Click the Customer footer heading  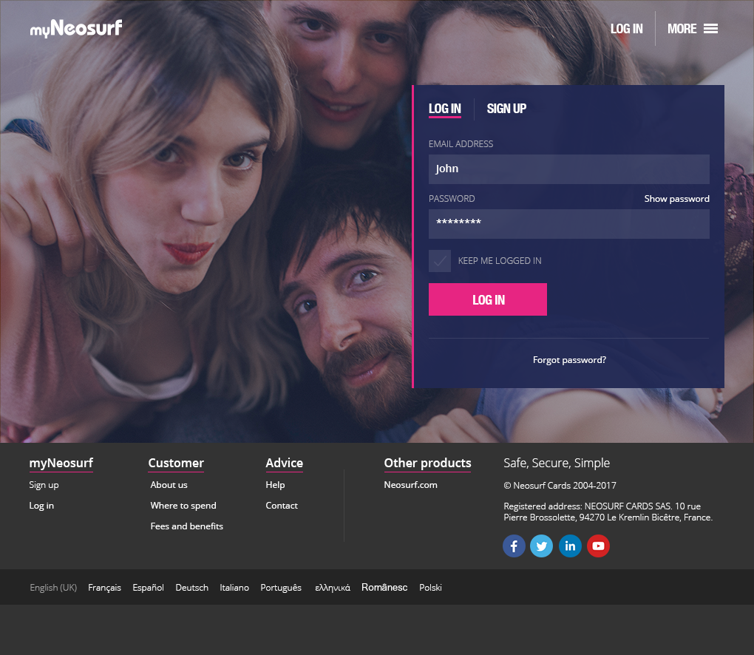point(176,463)
